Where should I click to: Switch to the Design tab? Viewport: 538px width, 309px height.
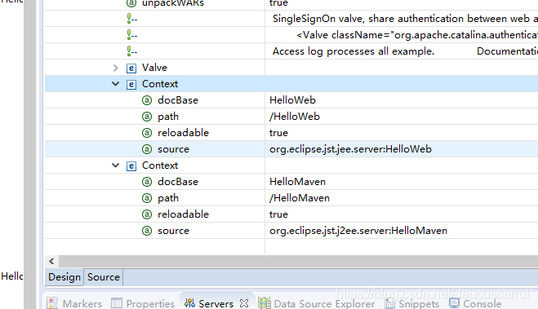(64, 277)
